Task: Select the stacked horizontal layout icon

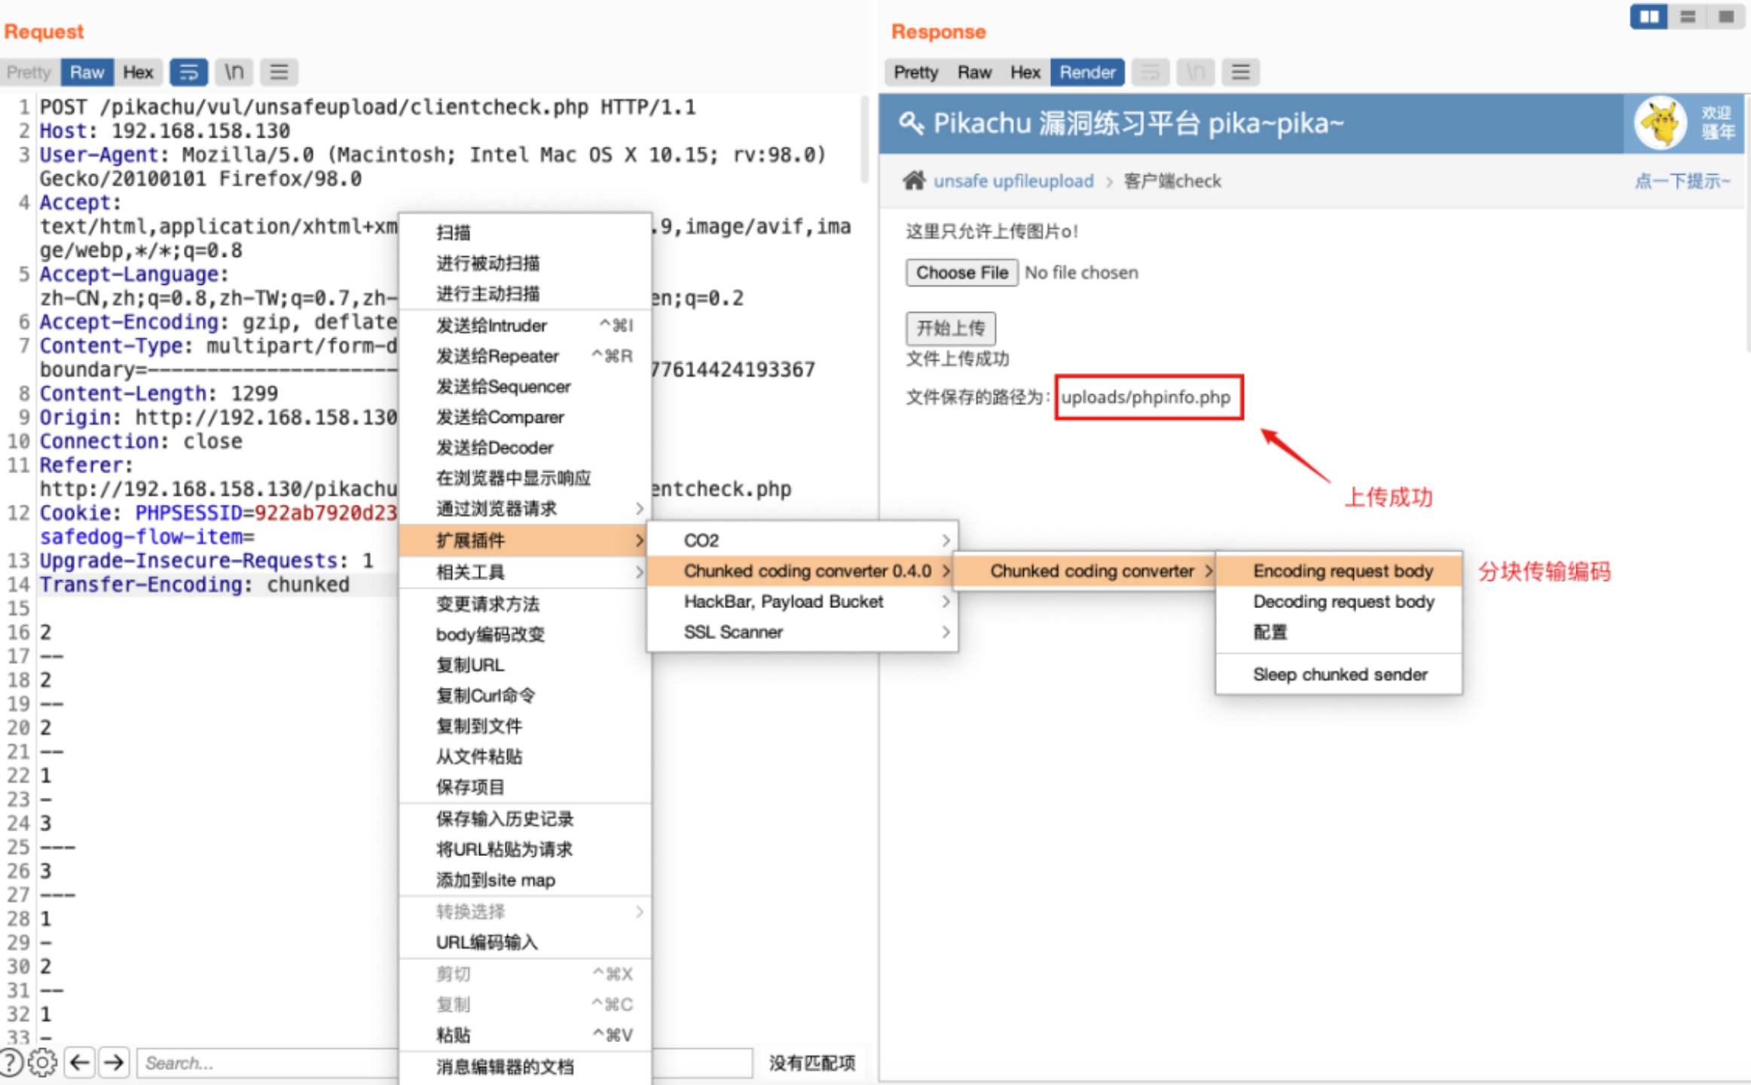Action: [x=1687, y=17]
